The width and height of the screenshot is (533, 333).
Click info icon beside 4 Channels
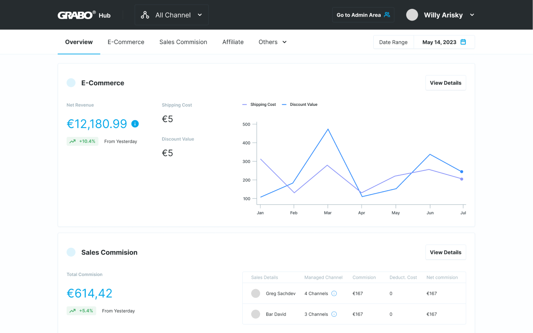334,293
